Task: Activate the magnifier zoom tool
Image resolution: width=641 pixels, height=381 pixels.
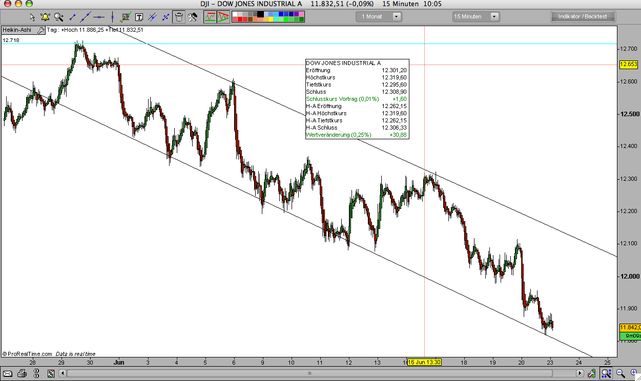Action: [59, 17]
